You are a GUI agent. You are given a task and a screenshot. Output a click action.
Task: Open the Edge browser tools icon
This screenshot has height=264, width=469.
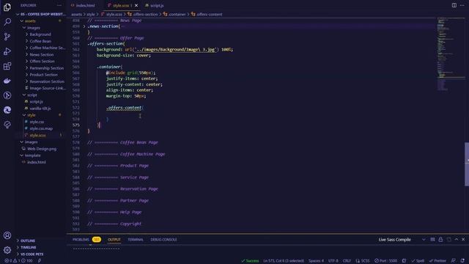click(x=7, y=110)
